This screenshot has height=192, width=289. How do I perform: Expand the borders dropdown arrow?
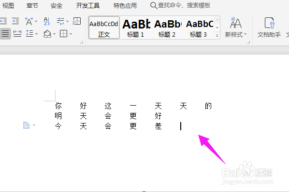71,34
